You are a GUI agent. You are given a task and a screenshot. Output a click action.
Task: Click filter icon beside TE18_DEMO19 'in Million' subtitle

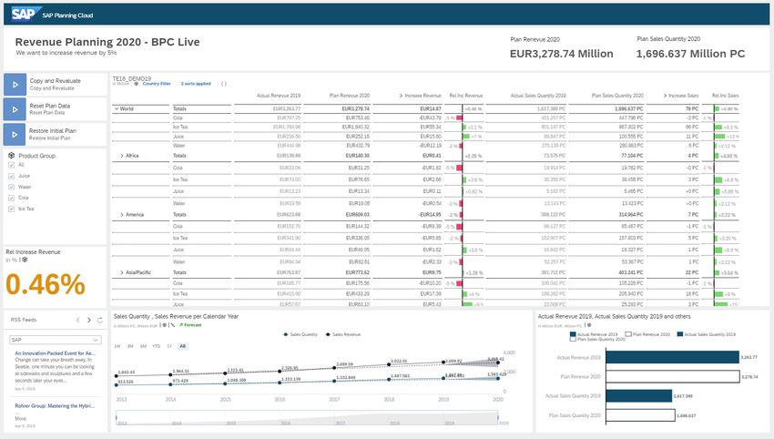(x=137, y=84)
